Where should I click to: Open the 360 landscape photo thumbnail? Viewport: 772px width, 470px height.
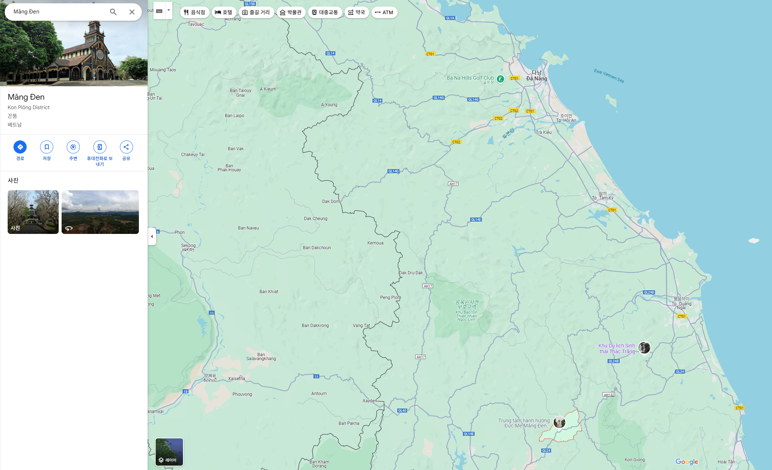coord(100,212)
